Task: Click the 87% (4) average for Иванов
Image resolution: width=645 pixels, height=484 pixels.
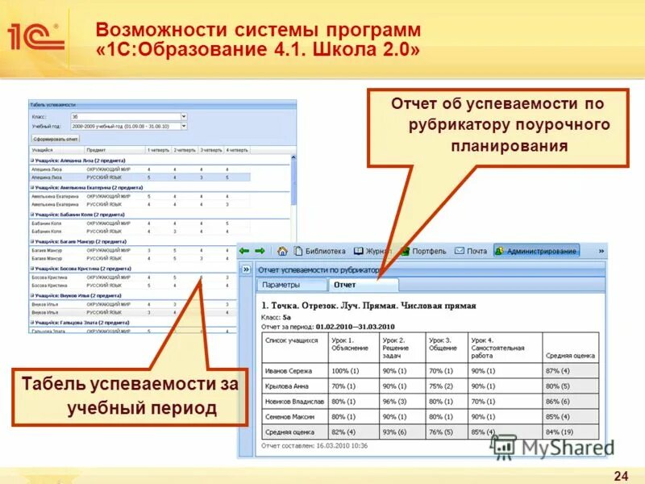Action: click(571, 371)
